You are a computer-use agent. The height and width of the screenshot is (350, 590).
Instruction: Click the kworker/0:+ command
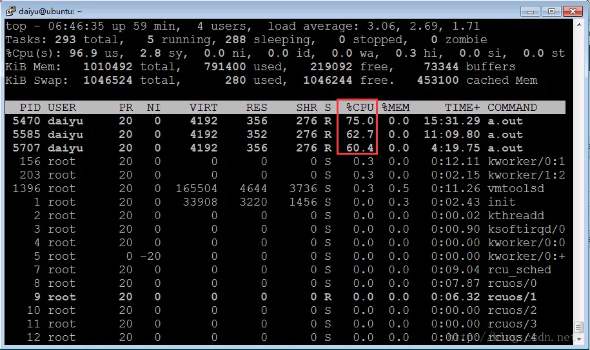coord(526,257)
